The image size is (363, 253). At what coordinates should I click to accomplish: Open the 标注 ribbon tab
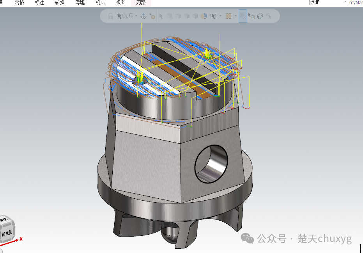pyautogui.click(x=39, y=3)
